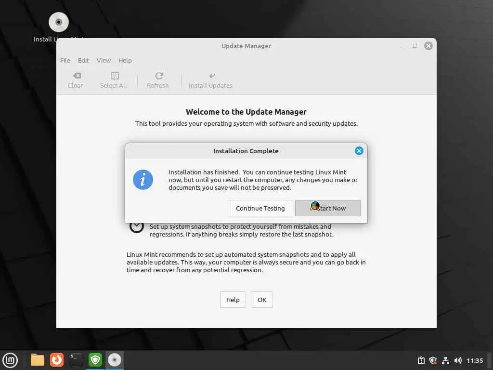Viewport: 493px width, 370px height.
Task: Open the Install Linux Mint desktop icon
Action: [x=58, y=27]
